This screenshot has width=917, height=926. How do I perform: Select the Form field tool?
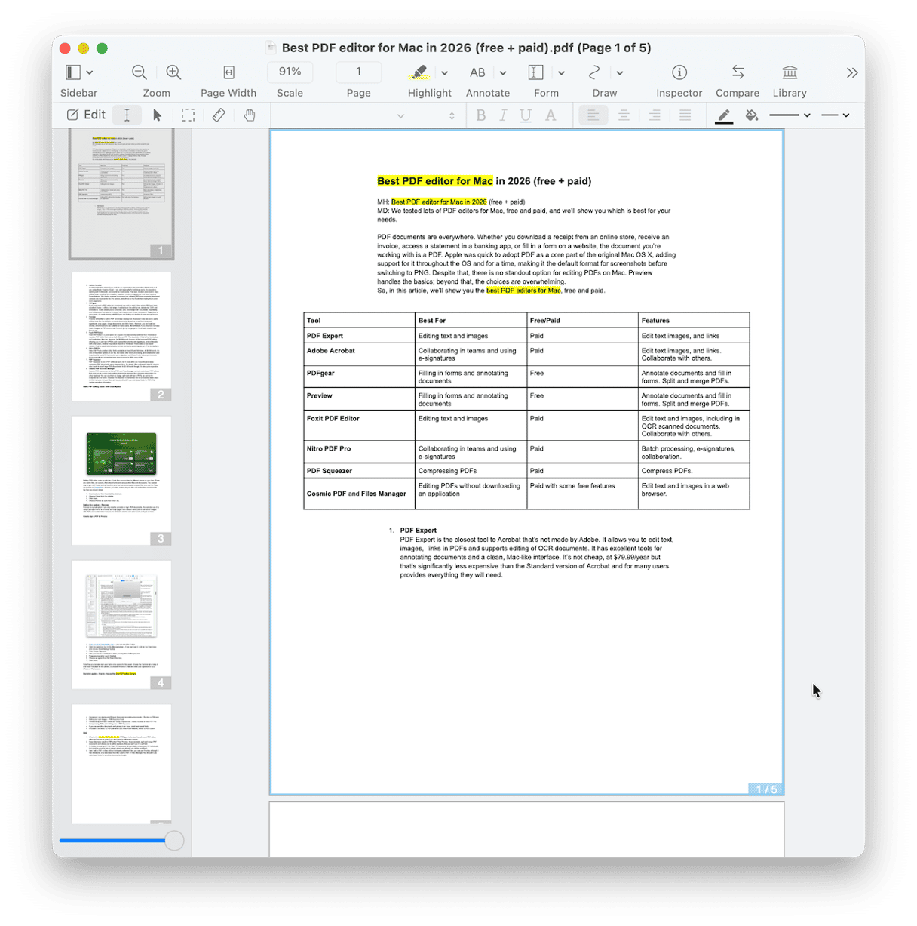[x=536, y=72]
